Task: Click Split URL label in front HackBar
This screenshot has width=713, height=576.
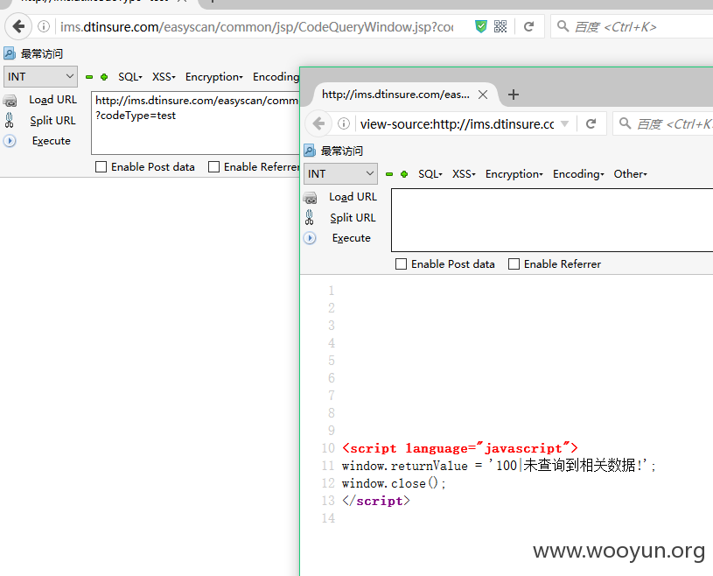Action: pos(353,218)
